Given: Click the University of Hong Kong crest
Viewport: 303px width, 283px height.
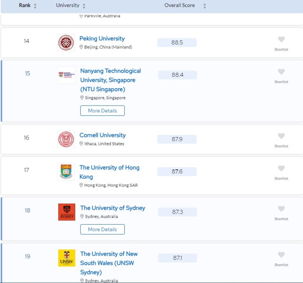Looking at the screenshot, I should pyautogui.click(x=66, y=172).
